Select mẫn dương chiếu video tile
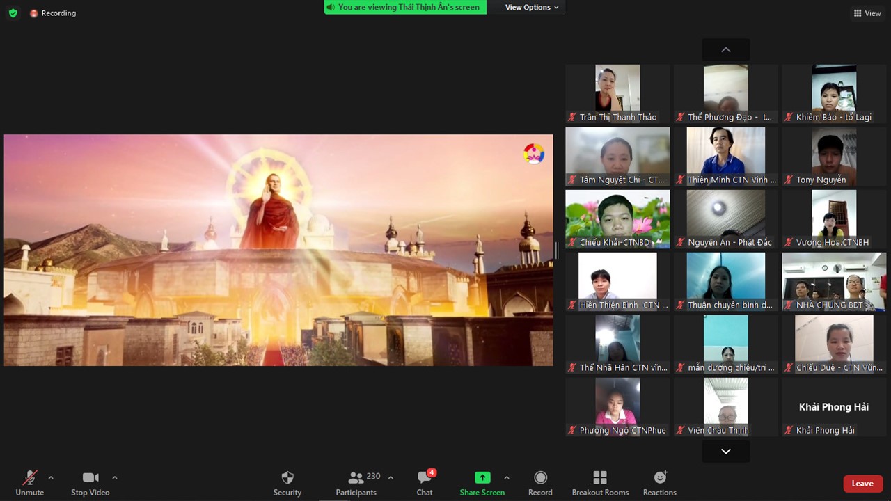This screenshot has width=891, height=501. click(x=726, y=344)
